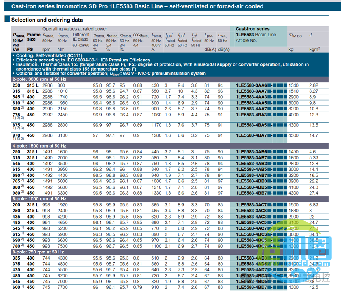Click article number 1LE5583-3AB6
The image size is (341, 291).
pos(252,152)
